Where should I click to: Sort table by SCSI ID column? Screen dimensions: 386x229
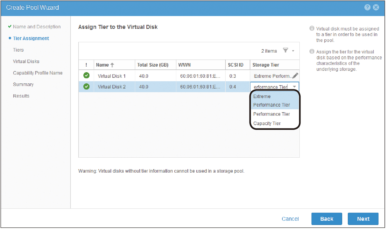tap(238, 65)
